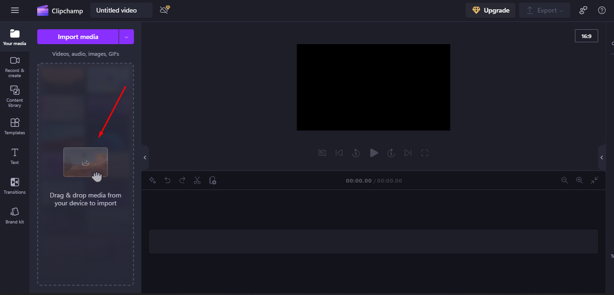The width and height of the screenshot is (614, 295).
Task: Expand the right property panel
Action: [602, 157]
